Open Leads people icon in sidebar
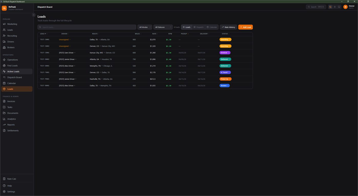Screen dimensions: 358x196 pyautogui.click(x=4, y=30)
